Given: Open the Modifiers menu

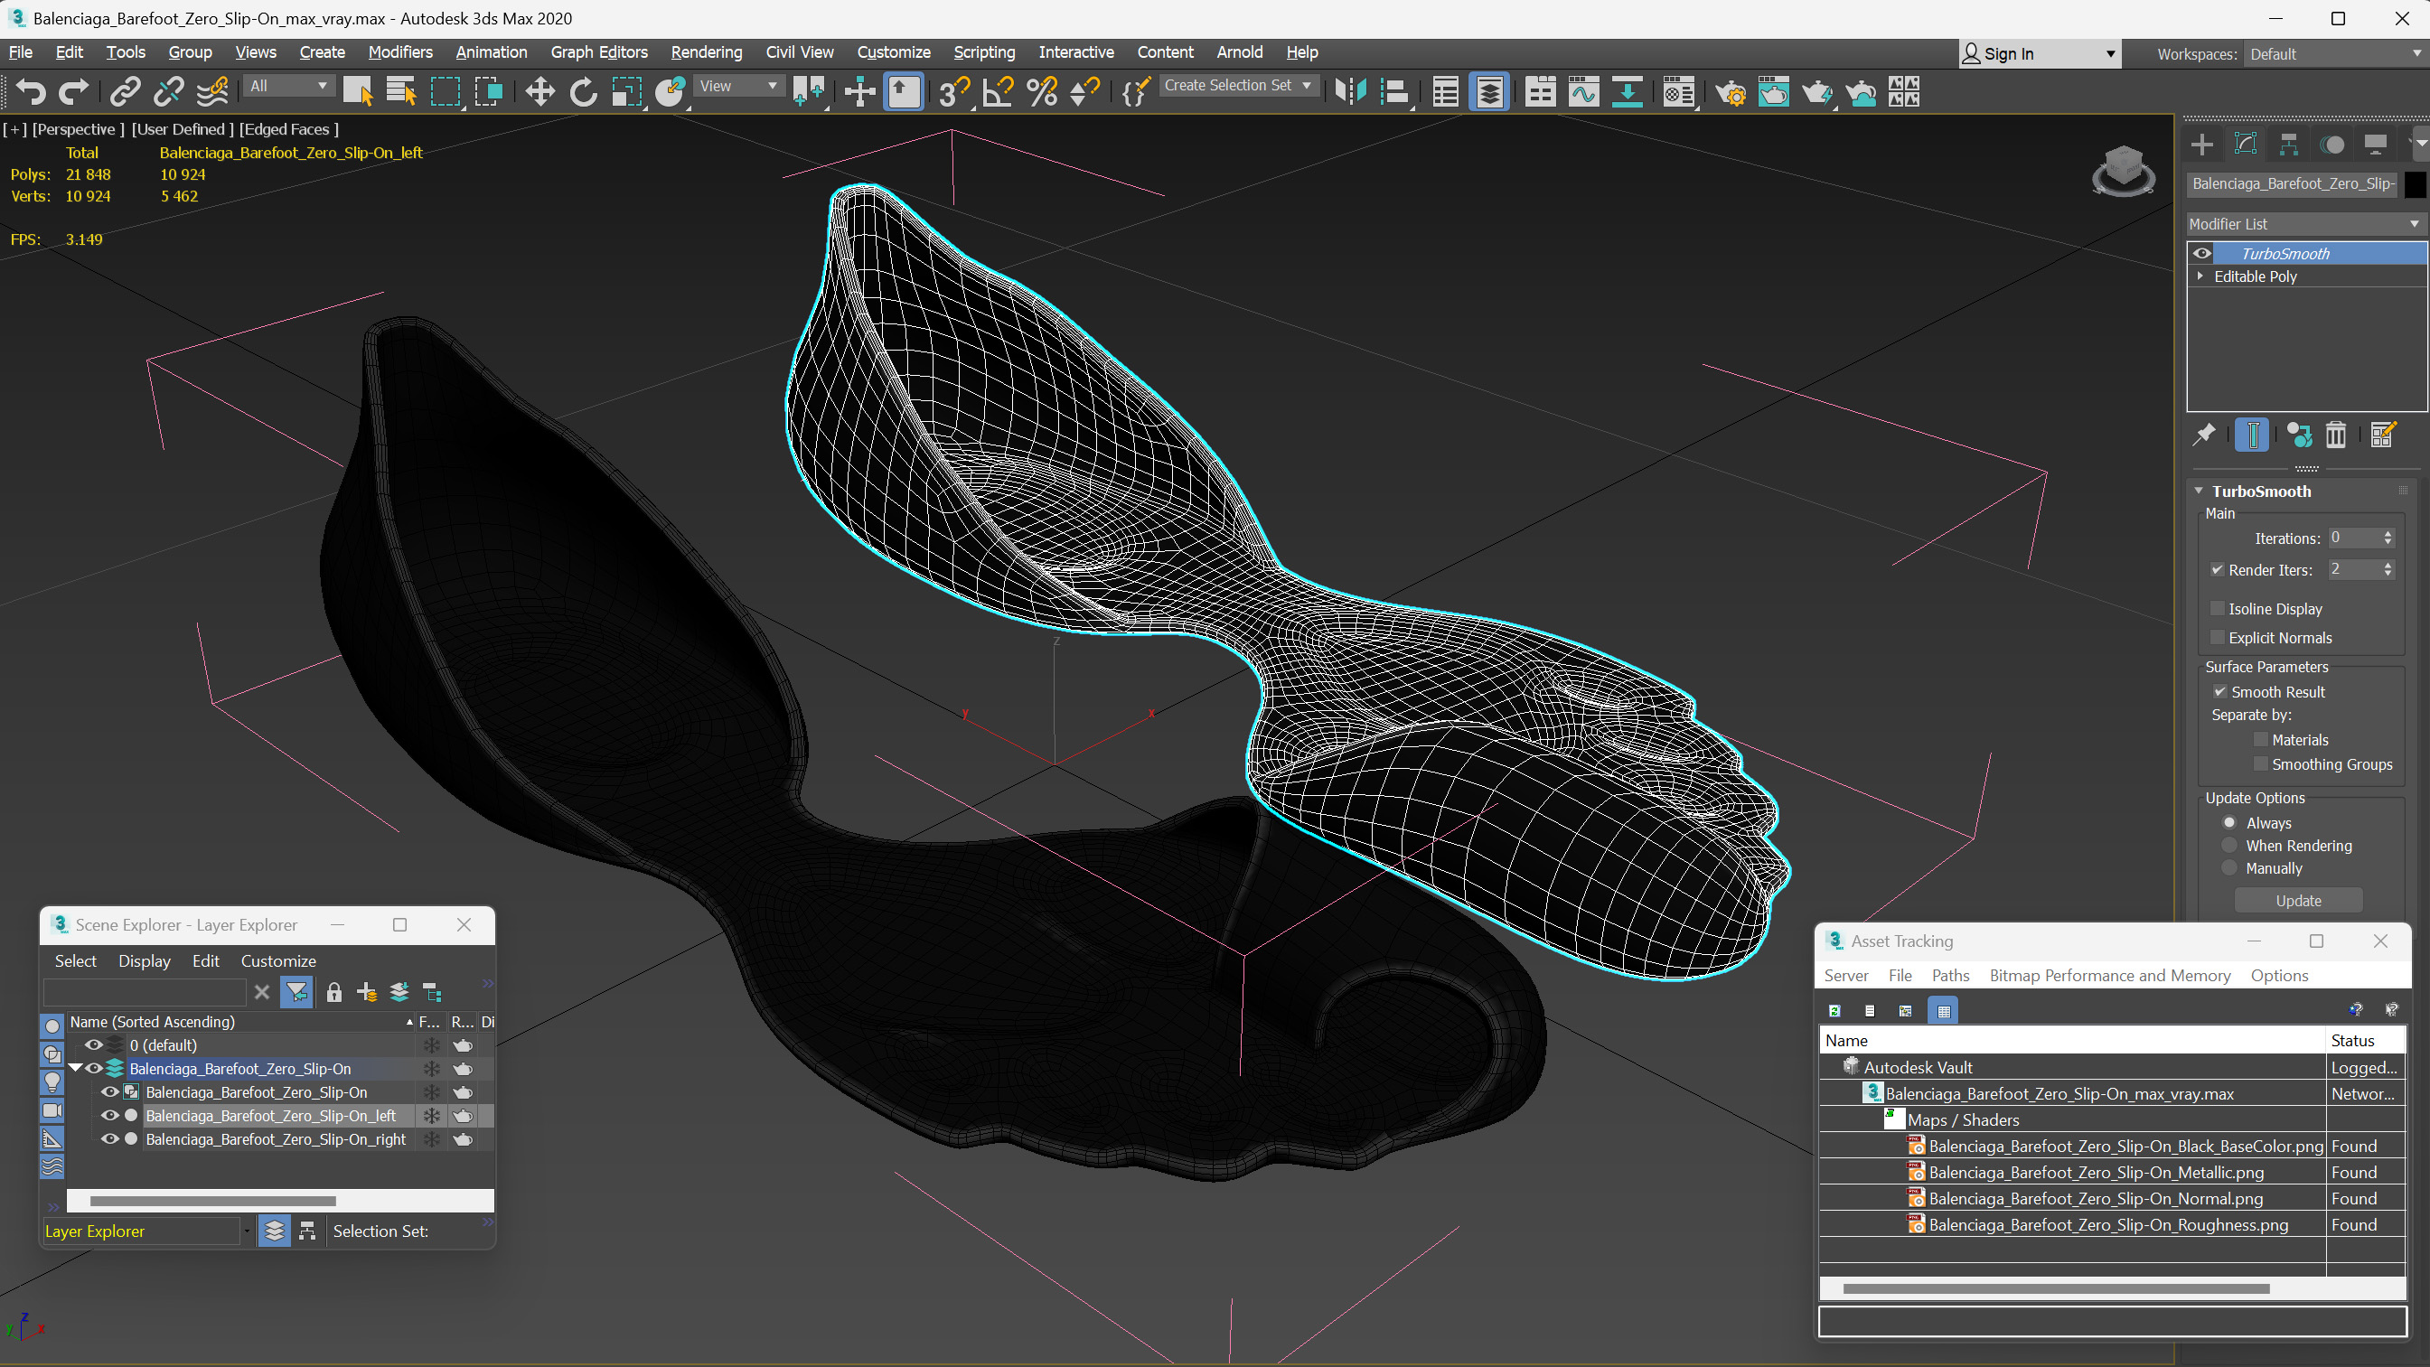Looking at the screenshot, I should tap(400, 51).
